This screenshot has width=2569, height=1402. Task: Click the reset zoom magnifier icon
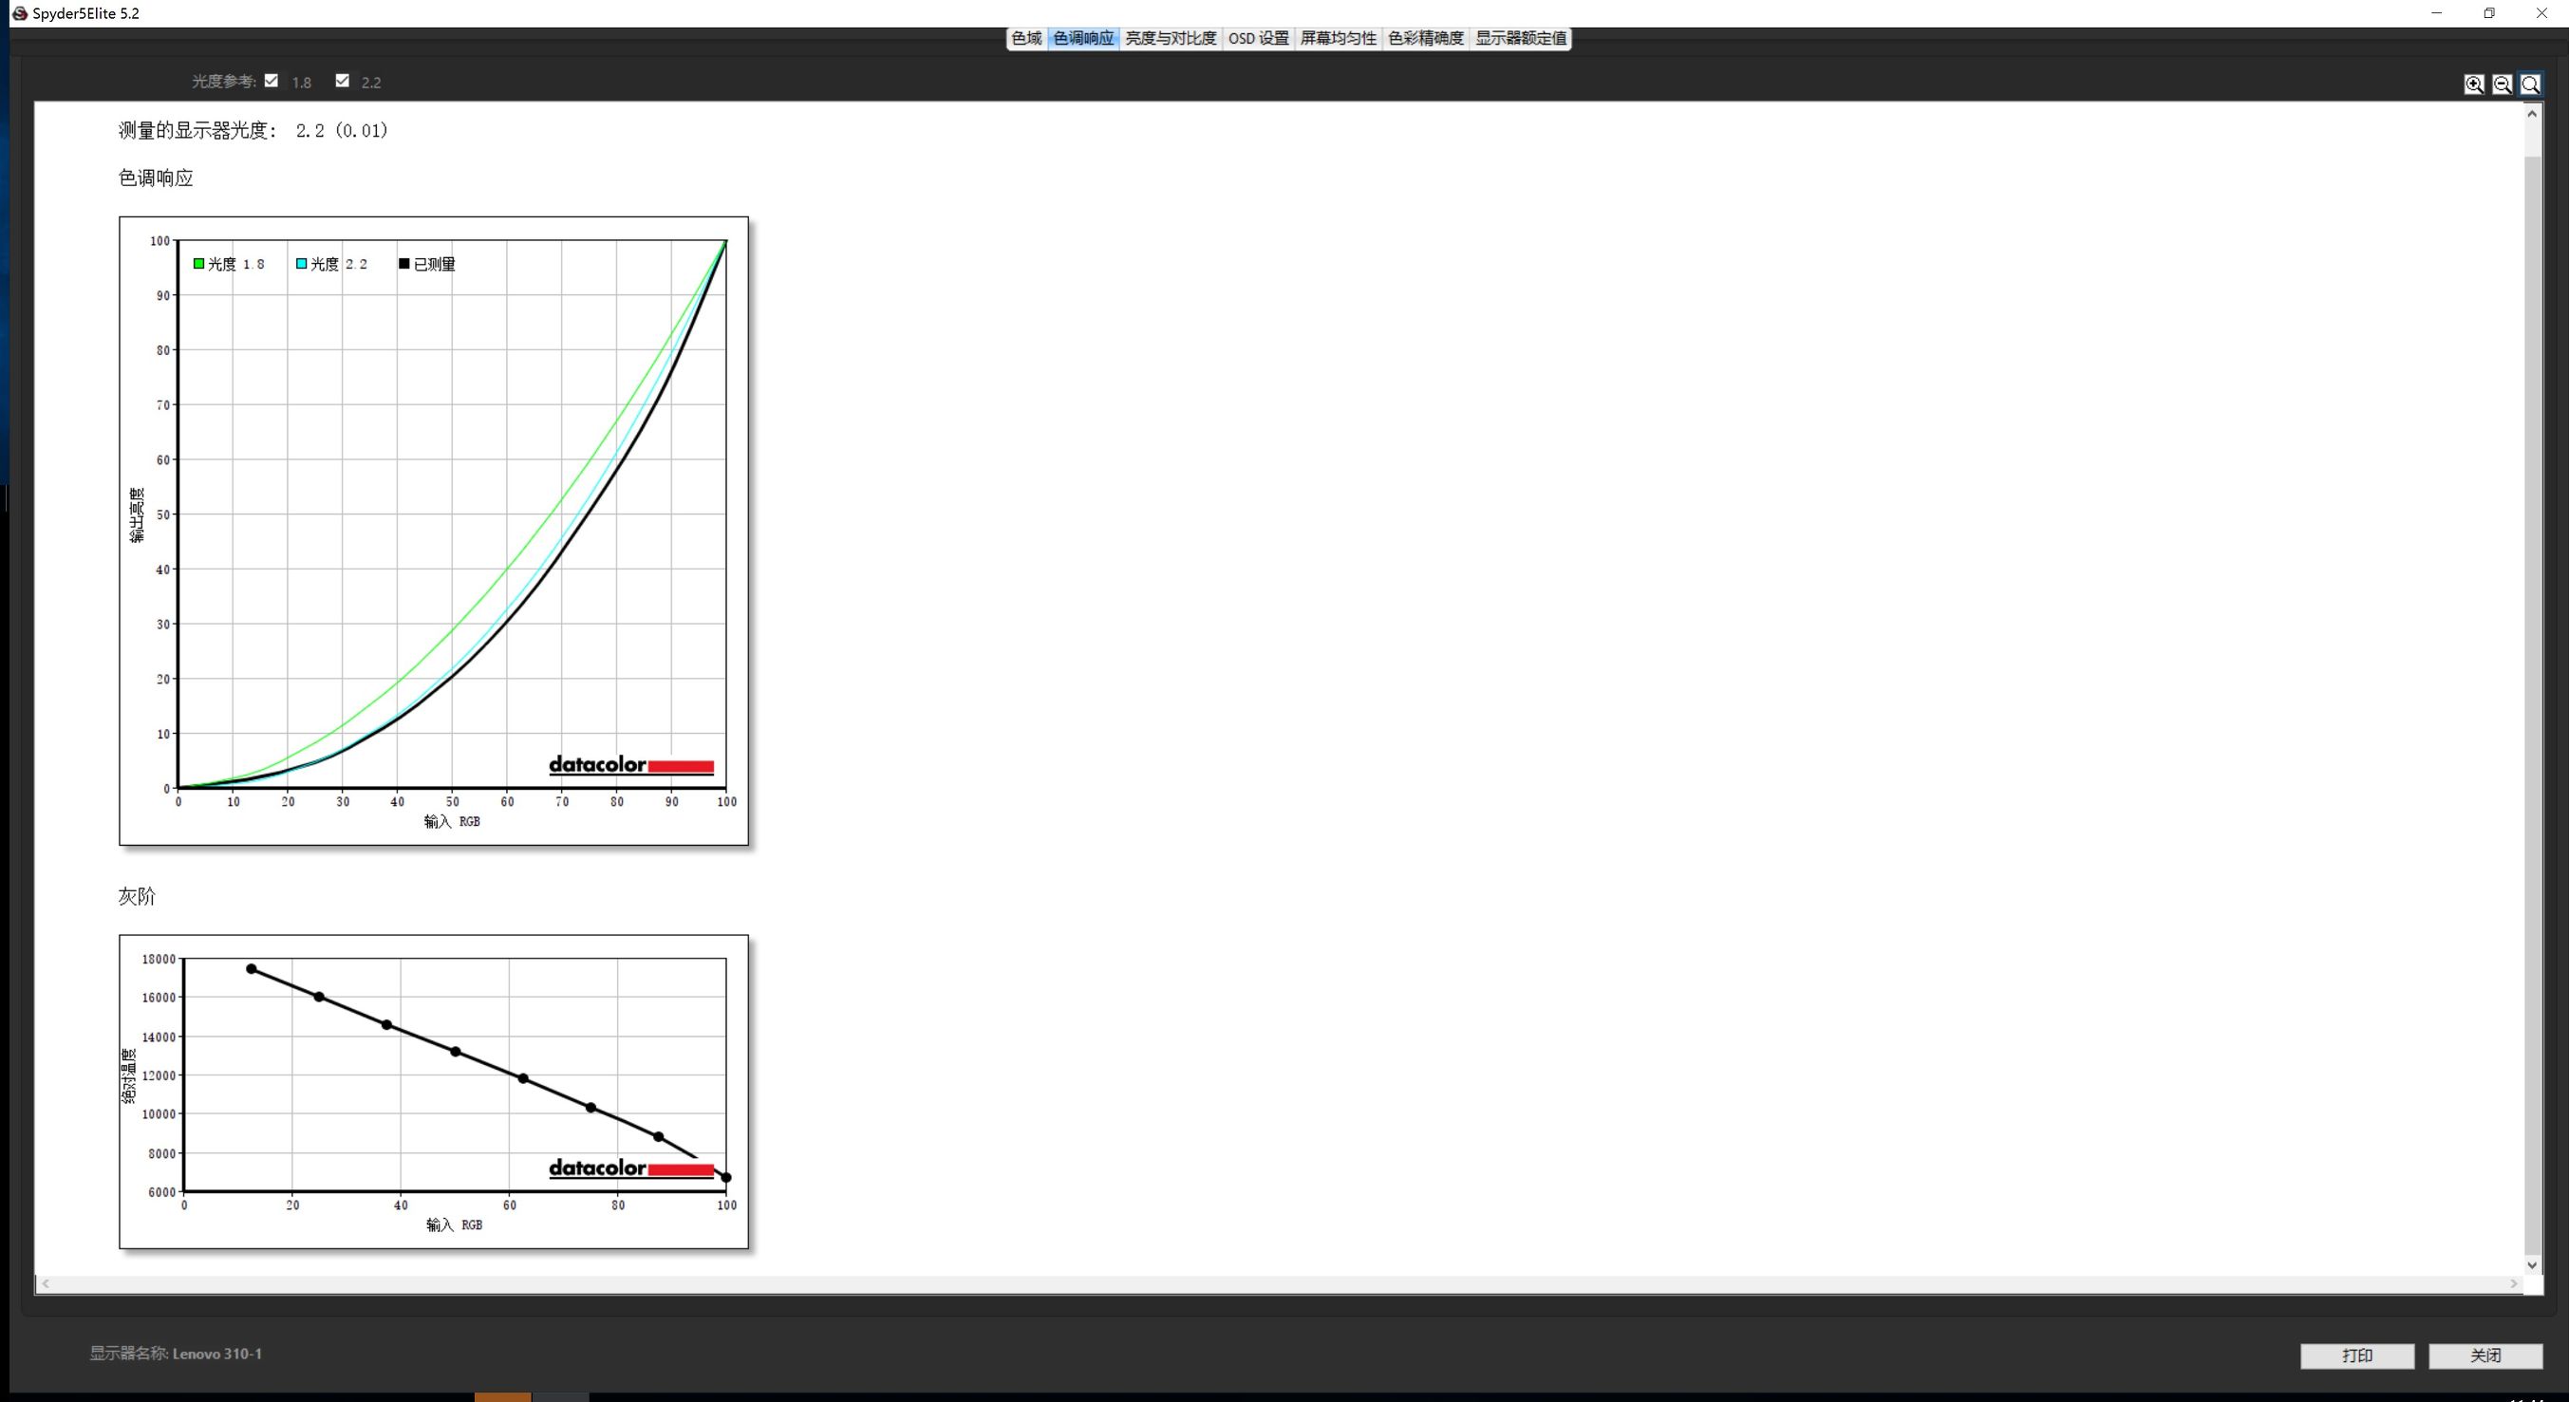pos(2530,84)
